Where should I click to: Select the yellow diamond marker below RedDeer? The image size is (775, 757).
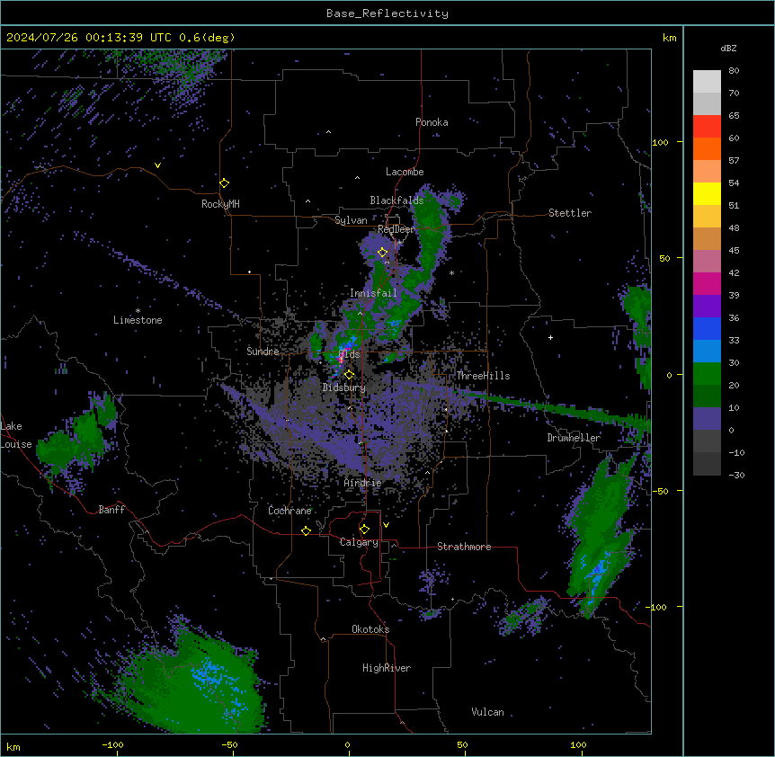pyautogui.click(x=383, y=253)
